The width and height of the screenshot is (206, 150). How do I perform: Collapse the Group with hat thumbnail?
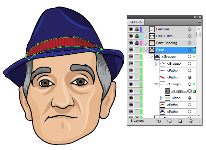151,57
